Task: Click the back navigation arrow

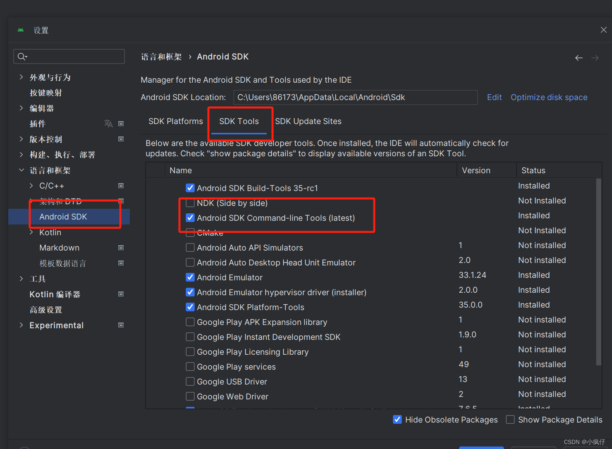Action: coord(579,58)
